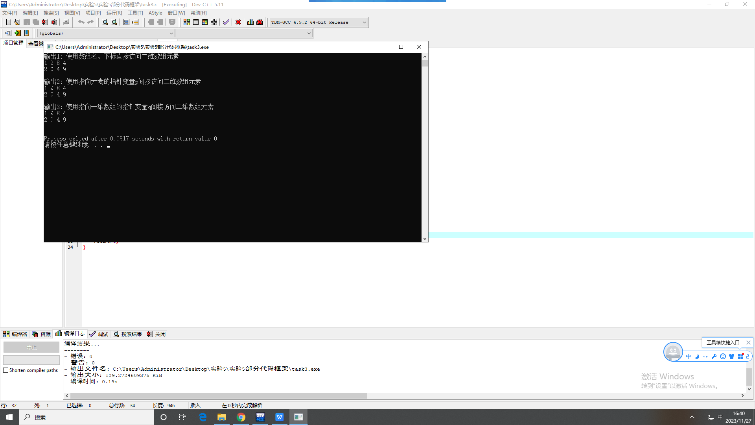Click the Undo arrow icon
The image size is (755, 425).
(x=81, y=22)
